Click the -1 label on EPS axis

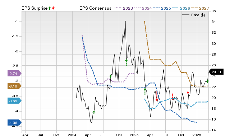(x=17, y=21)
